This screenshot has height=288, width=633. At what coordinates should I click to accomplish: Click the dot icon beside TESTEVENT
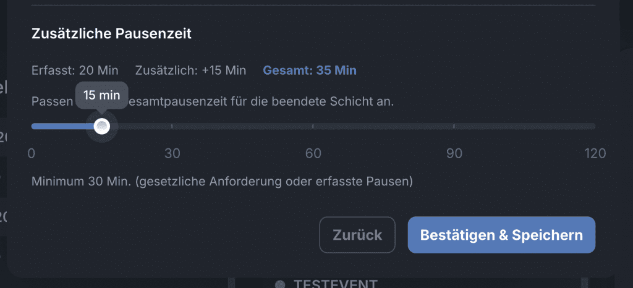pyautogui.click(x=280, y=284)
